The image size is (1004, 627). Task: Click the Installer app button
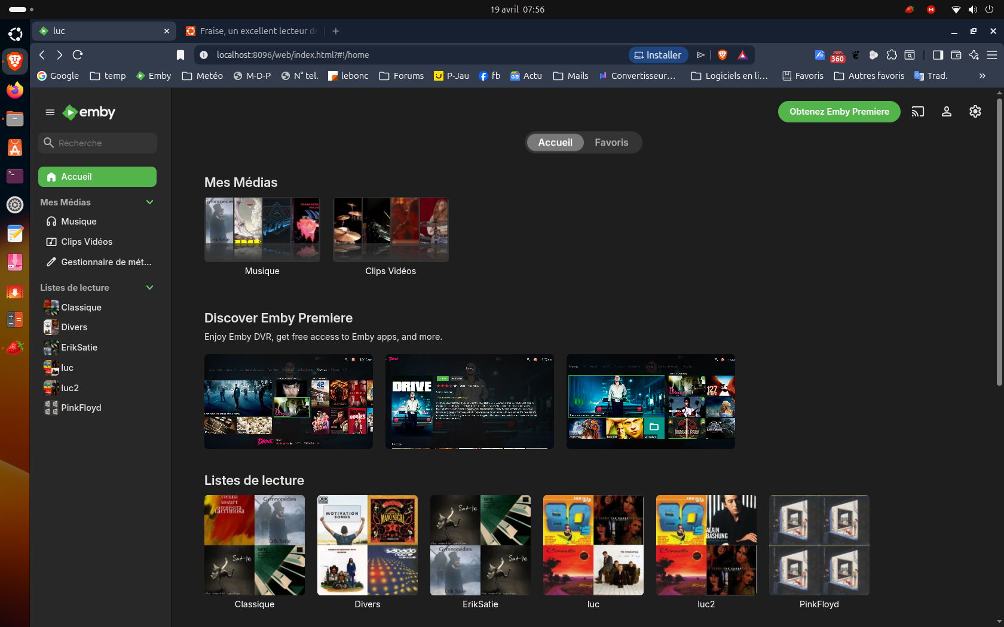(x=658, y=55)
